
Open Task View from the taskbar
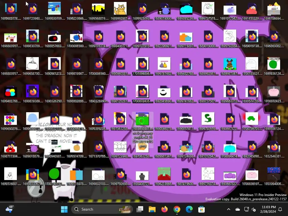pos(140,209)
